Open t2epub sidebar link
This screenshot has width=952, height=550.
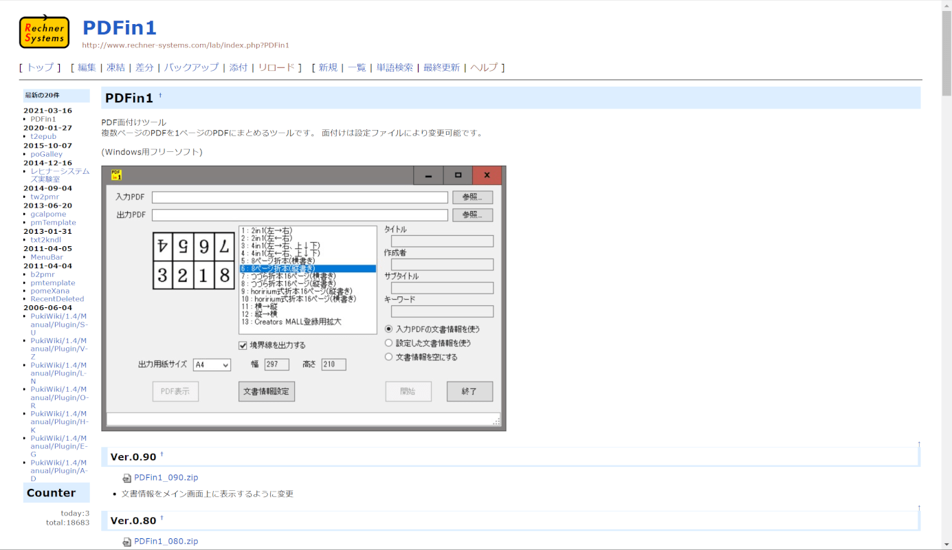(43, 136)
